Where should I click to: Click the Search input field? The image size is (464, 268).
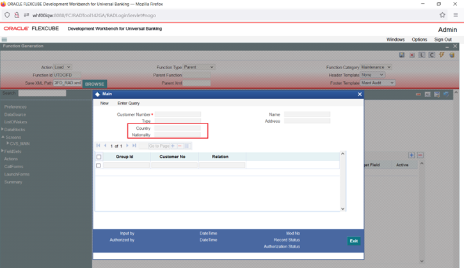42,93
